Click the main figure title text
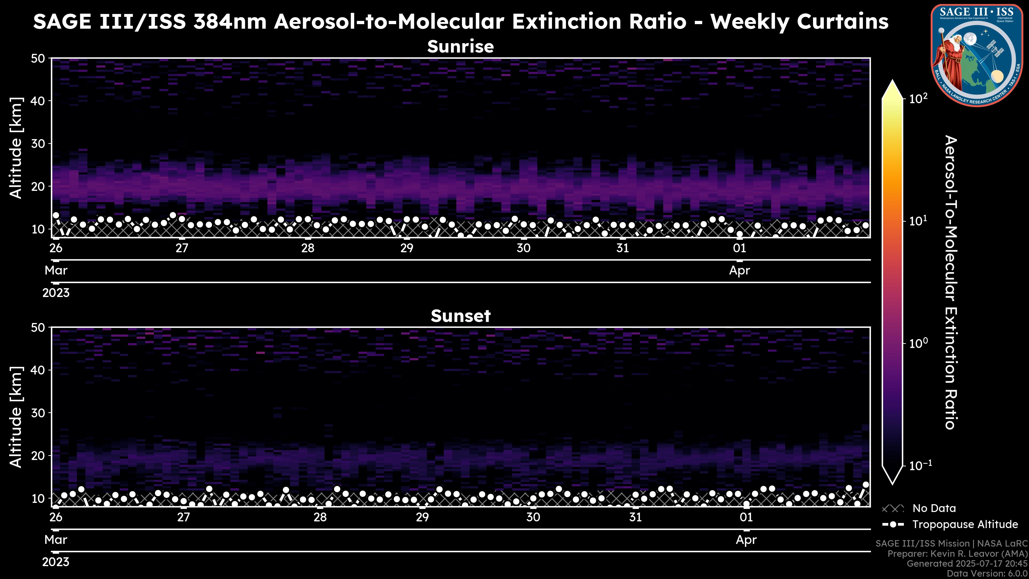The image size is (1029, 579). pos(460,21)
